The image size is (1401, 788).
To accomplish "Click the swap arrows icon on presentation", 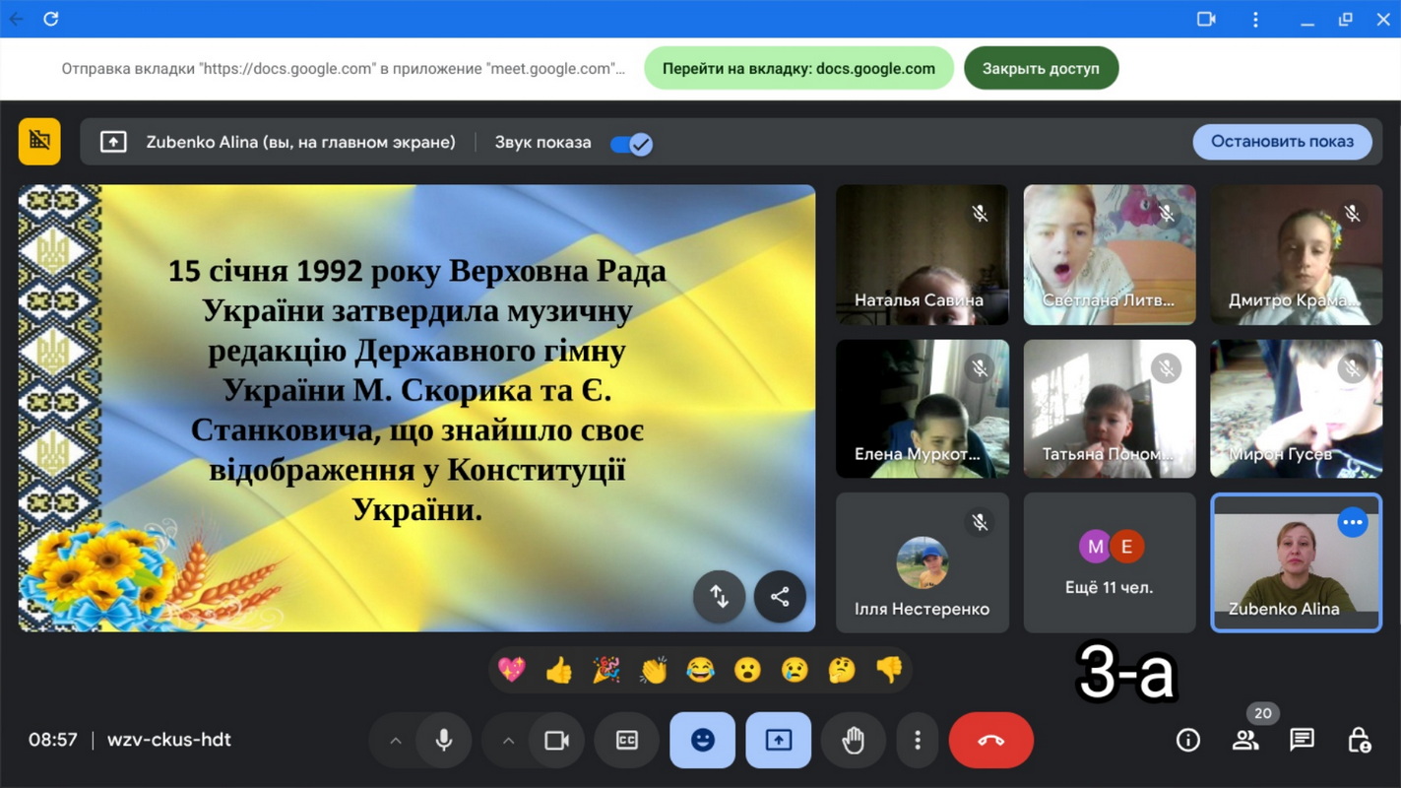I will 719,597.
